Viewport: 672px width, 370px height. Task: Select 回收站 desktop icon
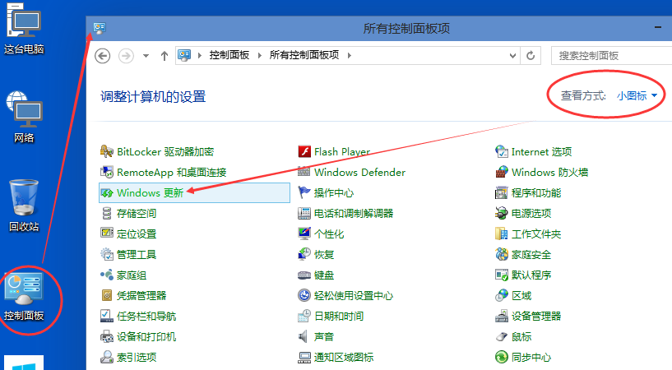24,206
